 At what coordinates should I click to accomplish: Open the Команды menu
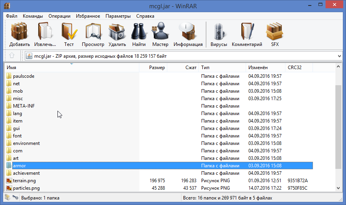coord(33,16)
